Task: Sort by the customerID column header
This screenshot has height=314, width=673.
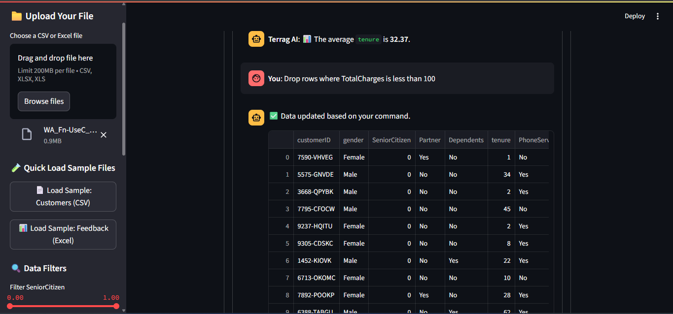Action: click(314, 140)
